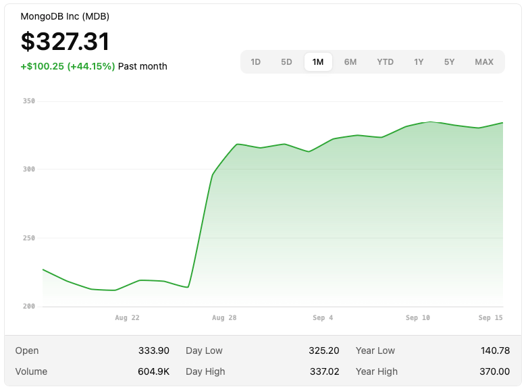Click the Open value 333.90

(153, 350)
